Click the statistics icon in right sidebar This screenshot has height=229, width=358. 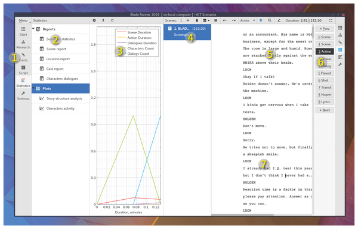pyautogui.click(x=340, y=57)
